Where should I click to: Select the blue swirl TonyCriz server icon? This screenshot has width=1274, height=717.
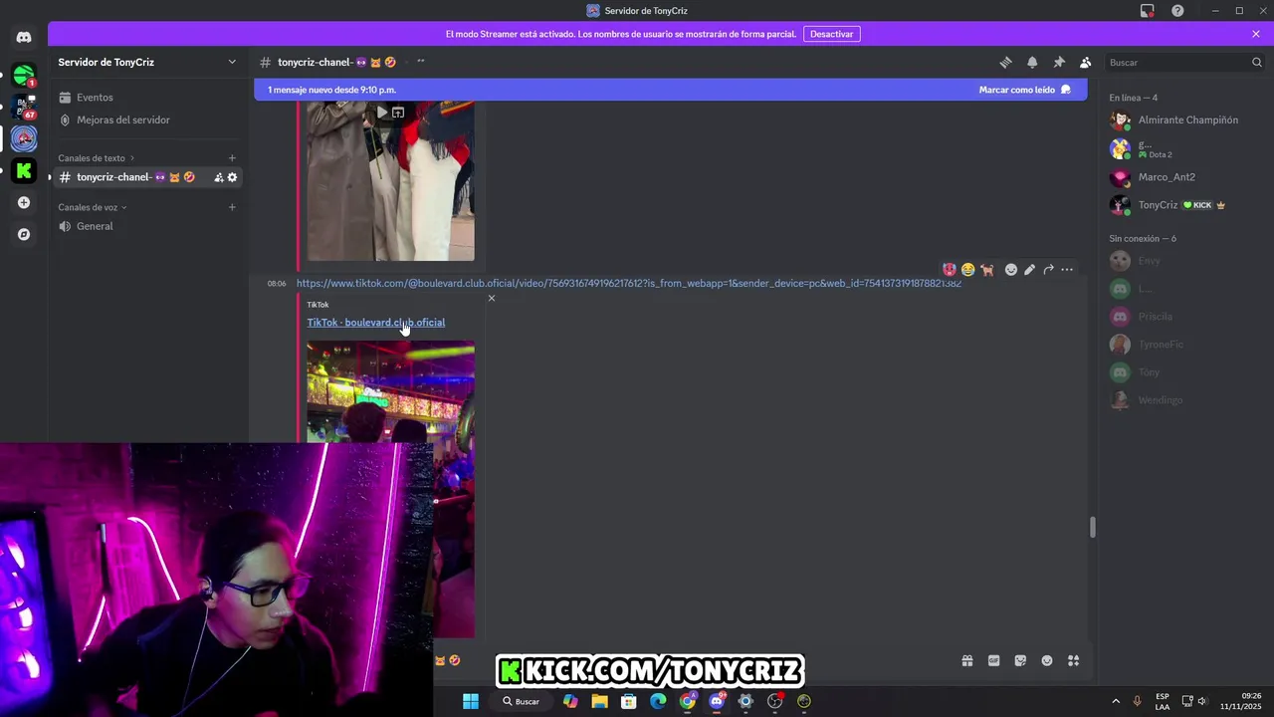(x=24, y=138)
